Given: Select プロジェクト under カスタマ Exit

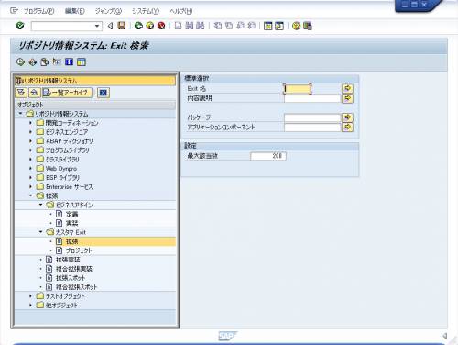Looking at the screenshot, I should (x=79, y=250).
